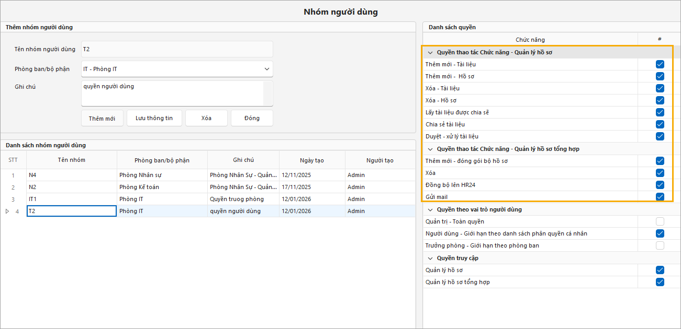Image resolution: width=681 pixels, height=329 pixels.
Task: Click 'Chức năng' column header in permissions list
Action: (x=530, y=39)
